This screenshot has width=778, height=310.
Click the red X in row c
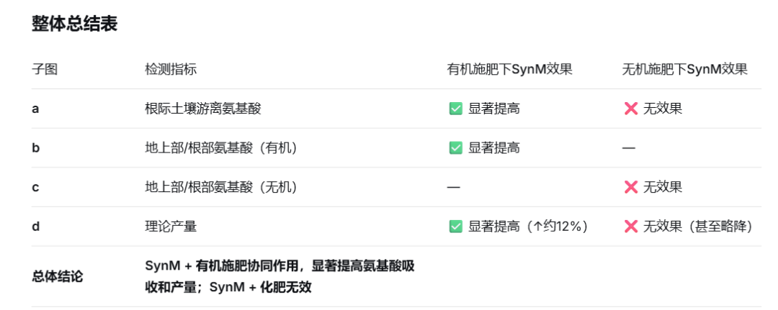point(630,187)
